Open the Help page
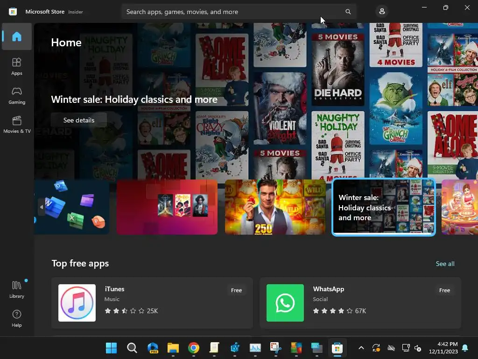Viewport: 478px width, 359px height. point(17,319)
